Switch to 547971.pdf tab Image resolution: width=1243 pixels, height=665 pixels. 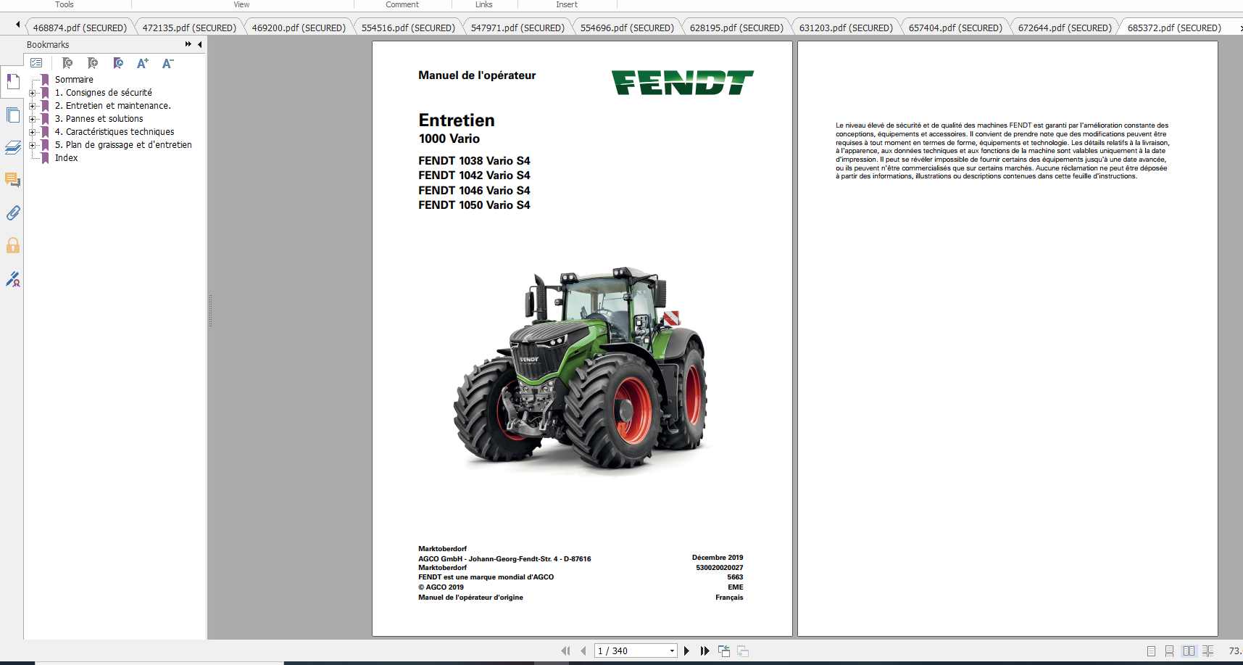(517, 28)
